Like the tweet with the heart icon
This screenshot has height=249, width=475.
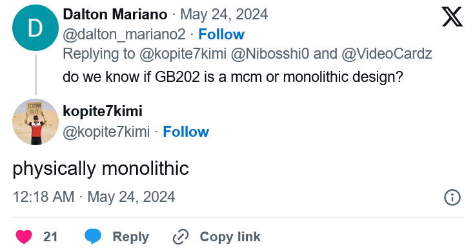[24, 237]
